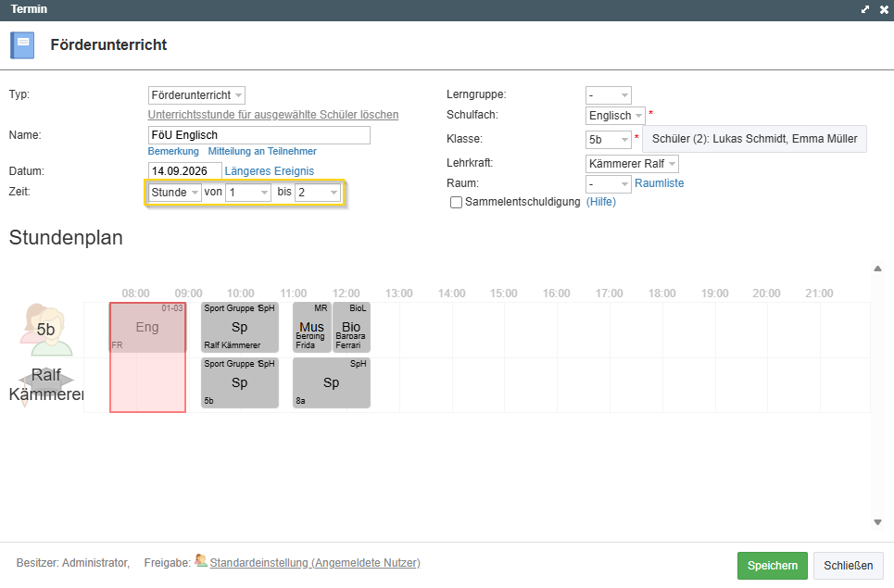Open the Schulfach Englisch dropdown

[x=615, y=116]
